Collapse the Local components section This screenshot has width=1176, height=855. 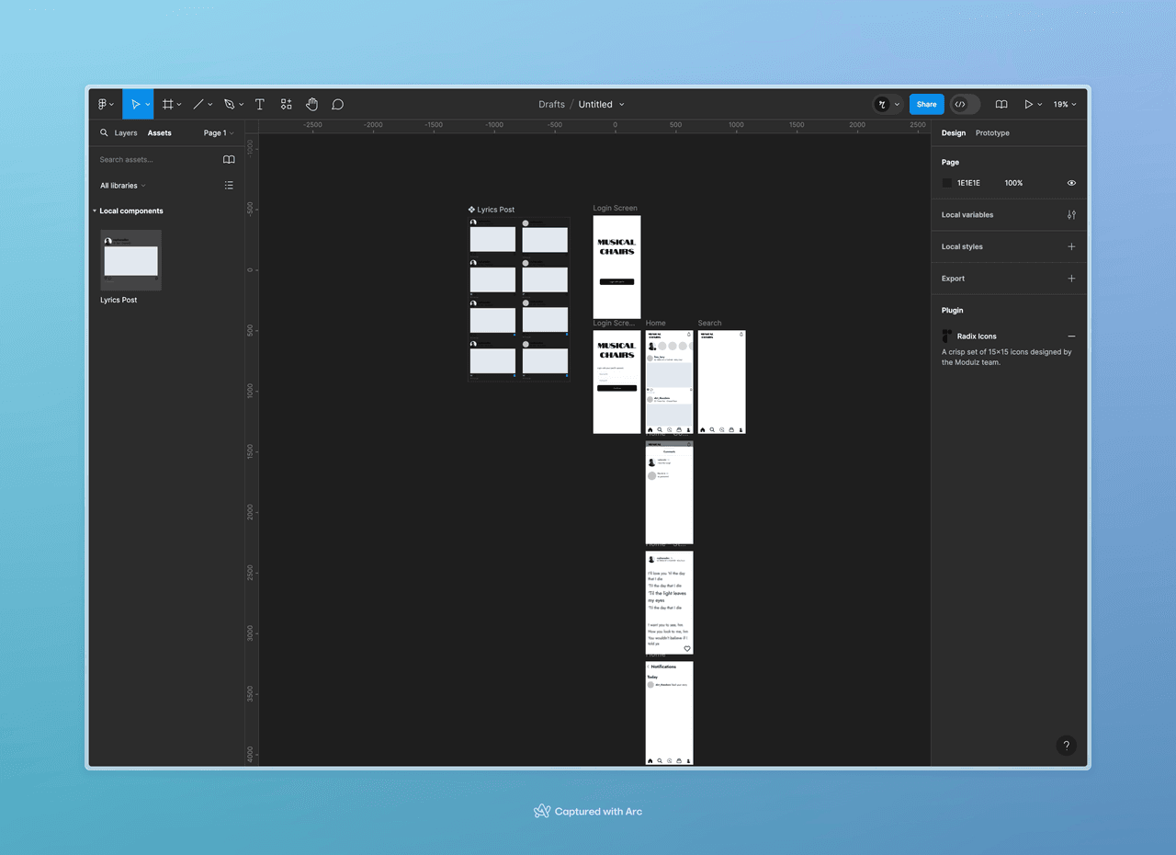click(95, 211)
